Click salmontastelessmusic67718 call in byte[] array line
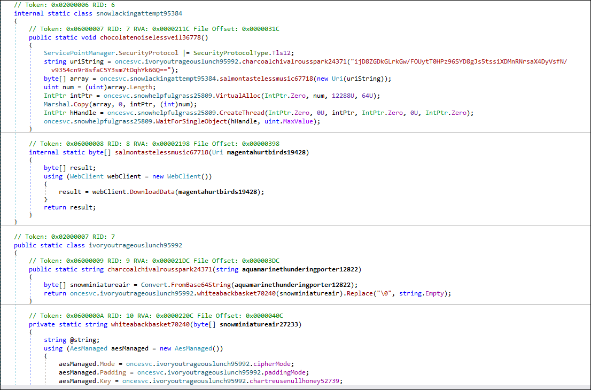 266,79
